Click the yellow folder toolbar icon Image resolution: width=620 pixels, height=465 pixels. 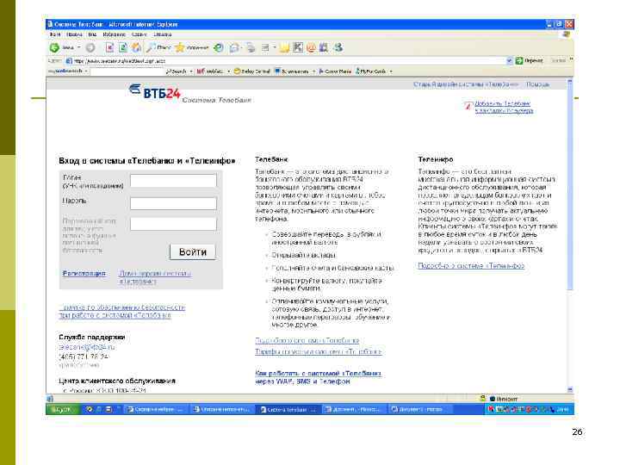(x=284, y=48)
